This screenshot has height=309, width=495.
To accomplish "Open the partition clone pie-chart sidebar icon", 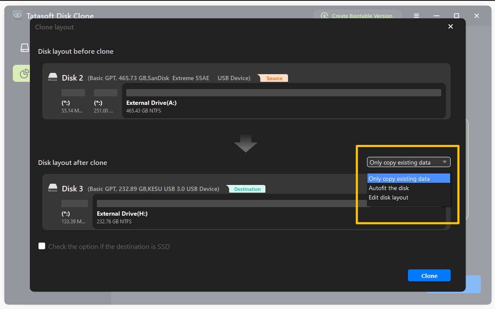I will [x=23, y=73].
